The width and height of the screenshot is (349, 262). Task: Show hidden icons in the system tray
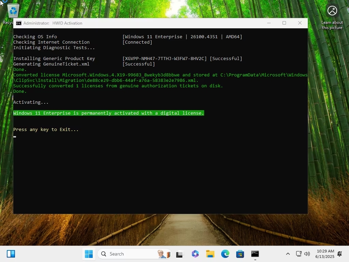[288, 254]
